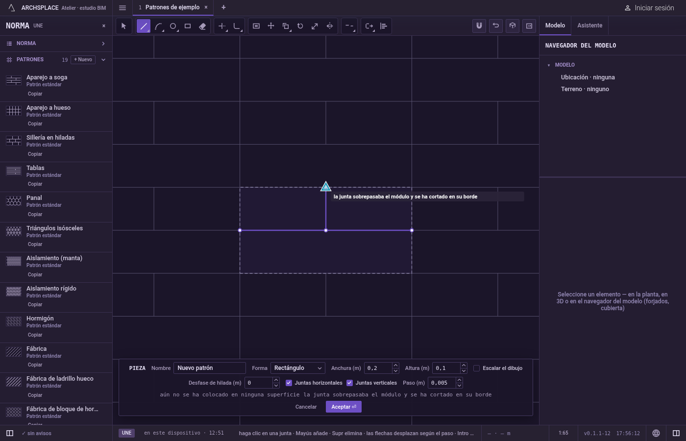Click the Nombre field containing Nuevo patrón
Image resolution: width=686 pixels, height=441 pixels.
[210, 368]
